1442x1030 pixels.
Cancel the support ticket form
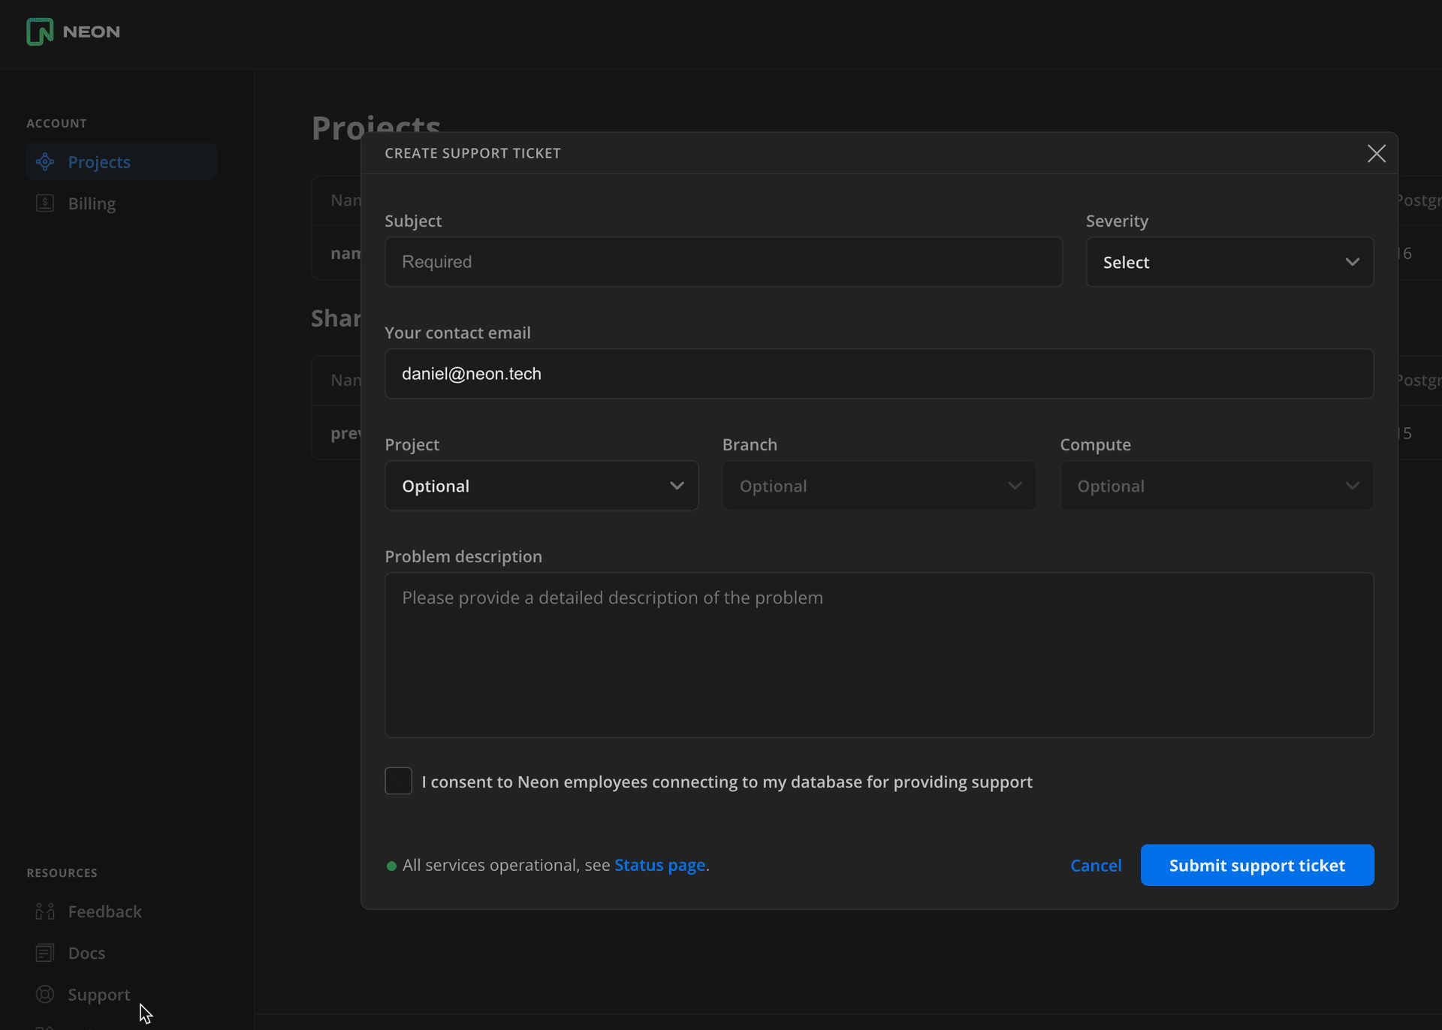tap(1096, 865)
